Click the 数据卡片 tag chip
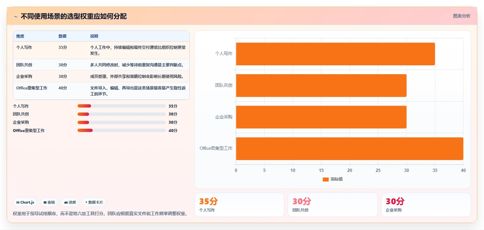Screen dimensions: 484x230 94,202
